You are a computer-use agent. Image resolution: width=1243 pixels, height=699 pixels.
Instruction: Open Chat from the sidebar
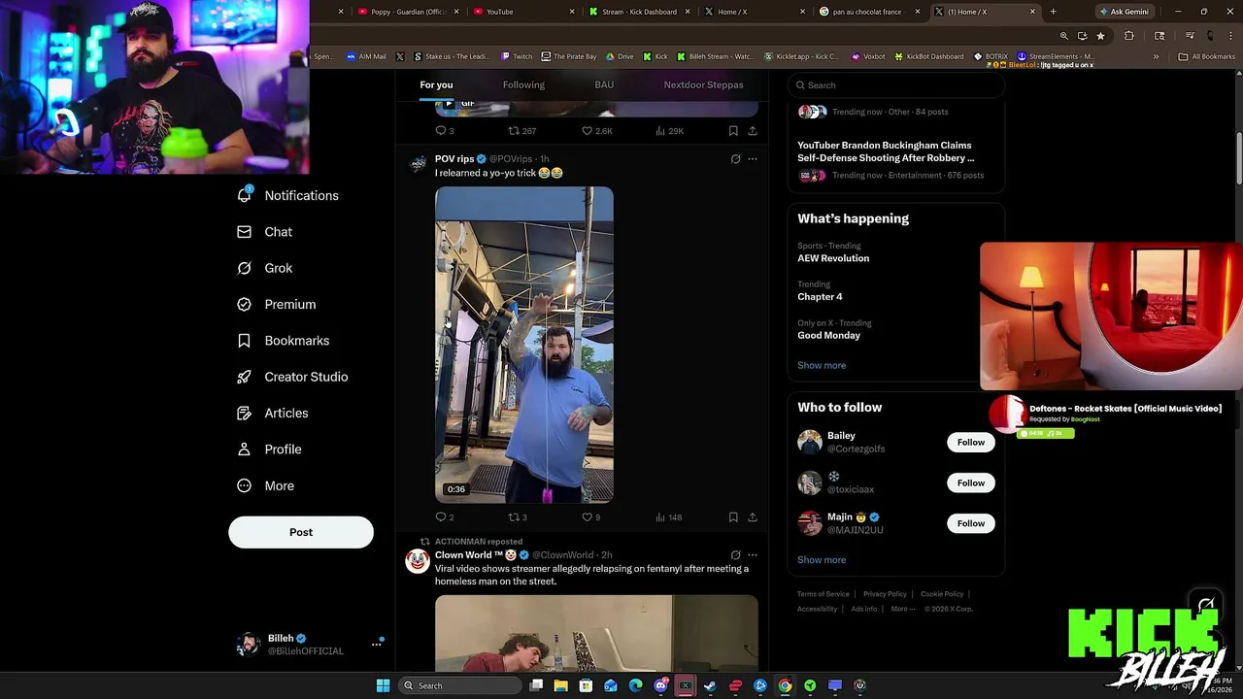coord(265,232)
